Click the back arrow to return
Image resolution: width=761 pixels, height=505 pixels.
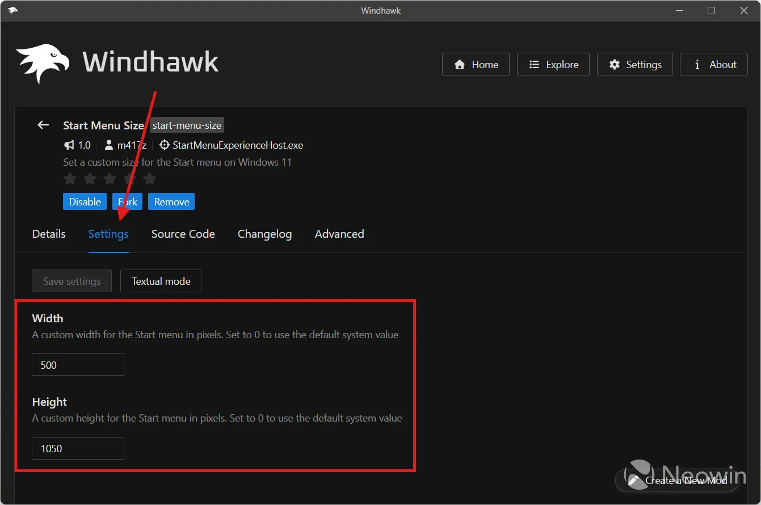click(x=43, y=125)
